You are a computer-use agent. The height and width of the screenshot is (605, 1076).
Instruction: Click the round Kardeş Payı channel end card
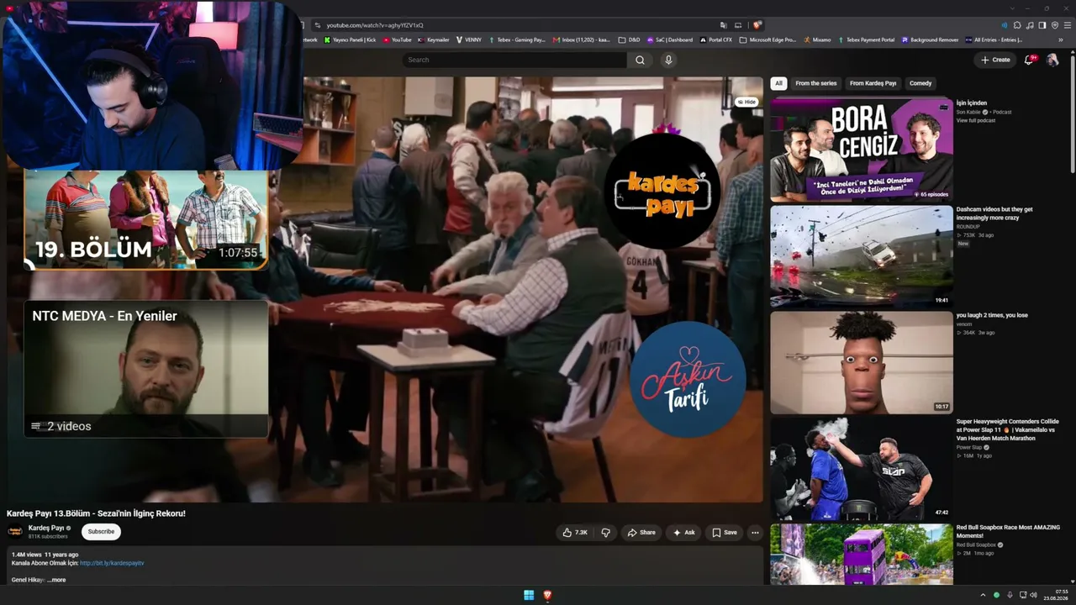(662, 191)
